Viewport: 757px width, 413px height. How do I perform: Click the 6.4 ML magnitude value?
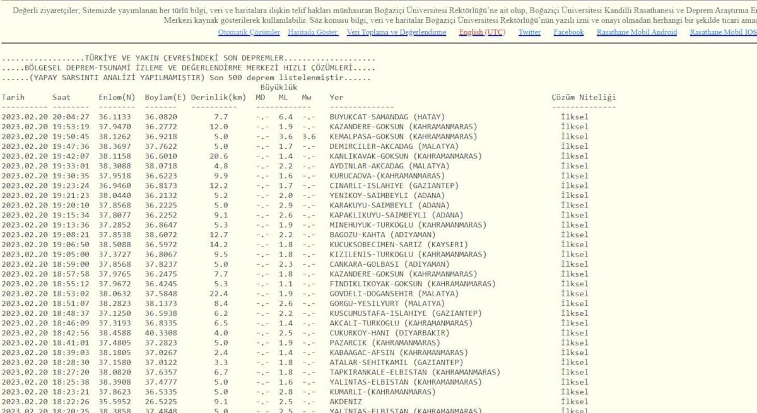(285, 117)
